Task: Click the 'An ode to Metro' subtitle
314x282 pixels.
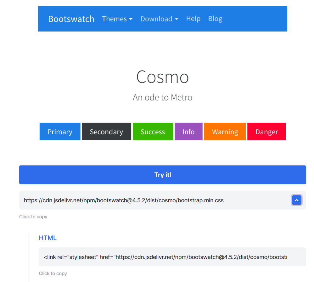Action: point(162,97)
